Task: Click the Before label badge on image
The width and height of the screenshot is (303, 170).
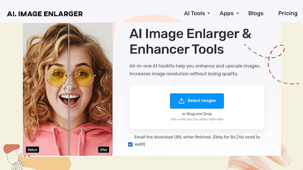Action: pyautogui.click(x=32, y=150)
